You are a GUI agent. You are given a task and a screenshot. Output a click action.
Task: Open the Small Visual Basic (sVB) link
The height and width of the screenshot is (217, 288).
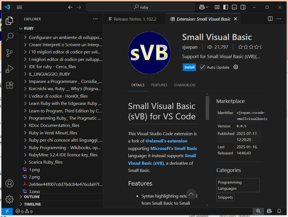(x=146, y=163)
